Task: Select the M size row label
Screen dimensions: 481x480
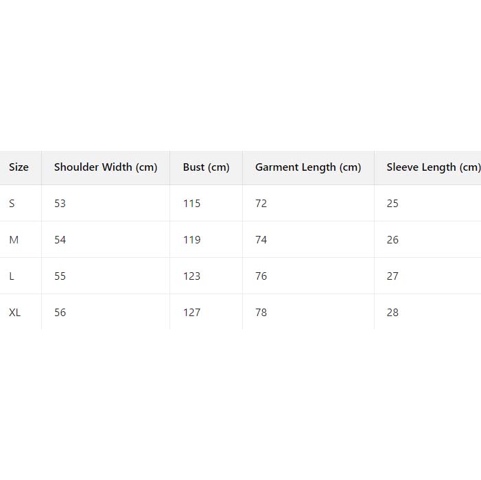Action: click(x=13, y=240)
